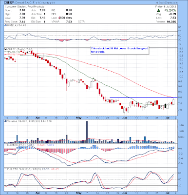Viewport: 188px width, 195px height.
Task: Click the MACD(8,17,9) indicator label
Action: 29,145
